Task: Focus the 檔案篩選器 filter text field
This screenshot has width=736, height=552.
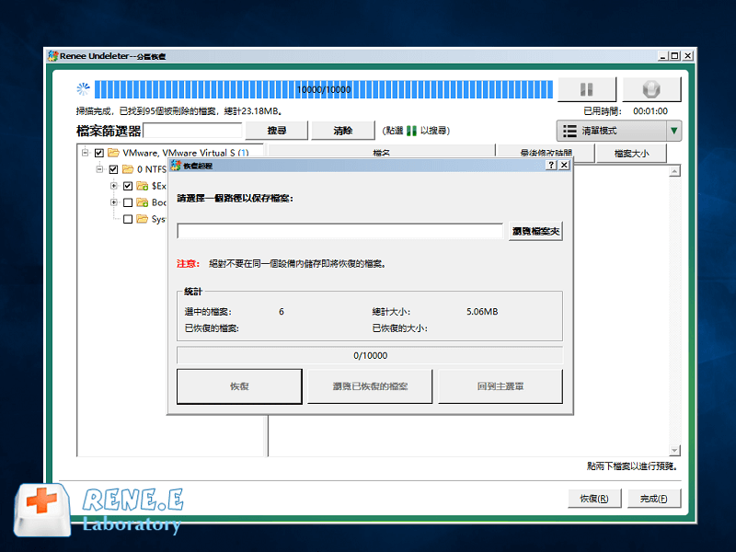Action: coord(192,131)
